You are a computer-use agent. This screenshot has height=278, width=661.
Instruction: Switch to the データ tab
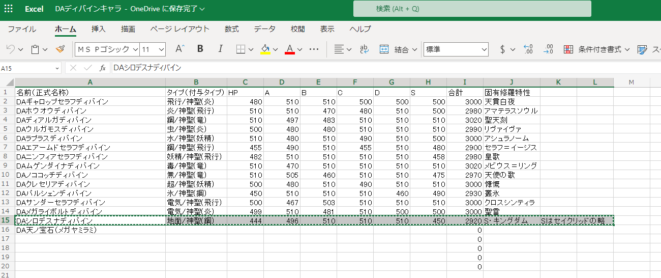(264, 29)
